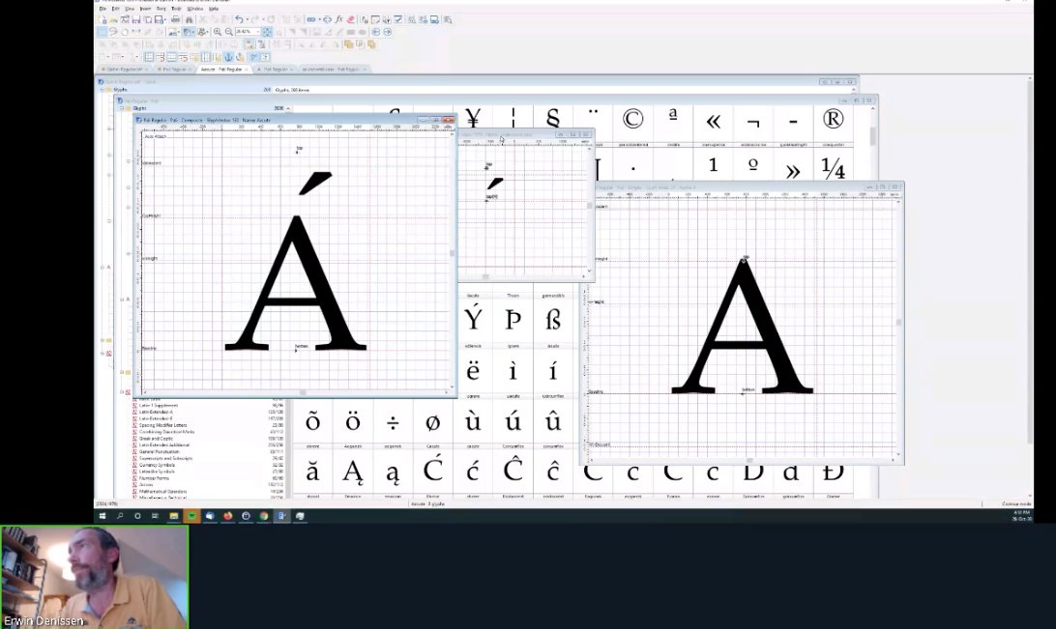This screenshot has height=629, width=1056.
Task: Open the File menu
Action: 103,9
